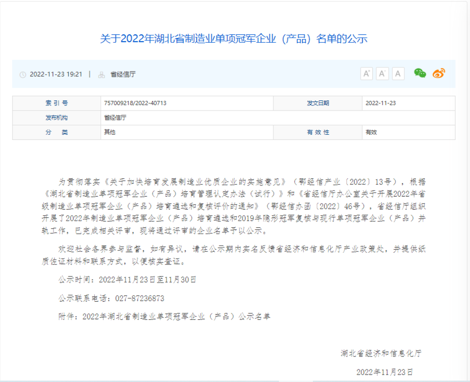Click the green WeChat chat-bubbles logo
This screenshot has width=470, height=382.
click(419, 73)
